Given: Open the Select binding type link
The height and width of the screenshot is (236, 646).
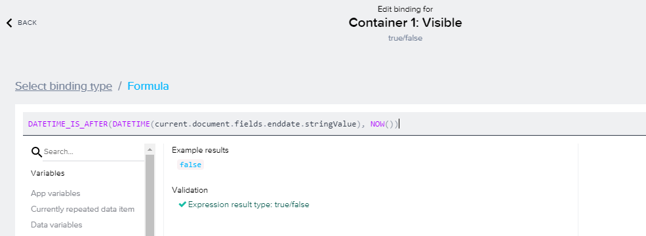Looking at the screenshot, I should pos(64,86).
